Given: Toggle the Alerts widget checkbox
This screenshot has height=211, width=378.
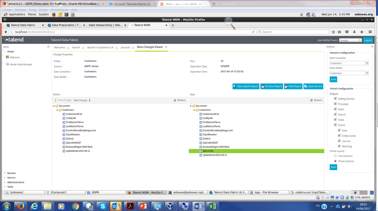Looking at the screenshot, I should pyautogui.click(x=335, y=109).
